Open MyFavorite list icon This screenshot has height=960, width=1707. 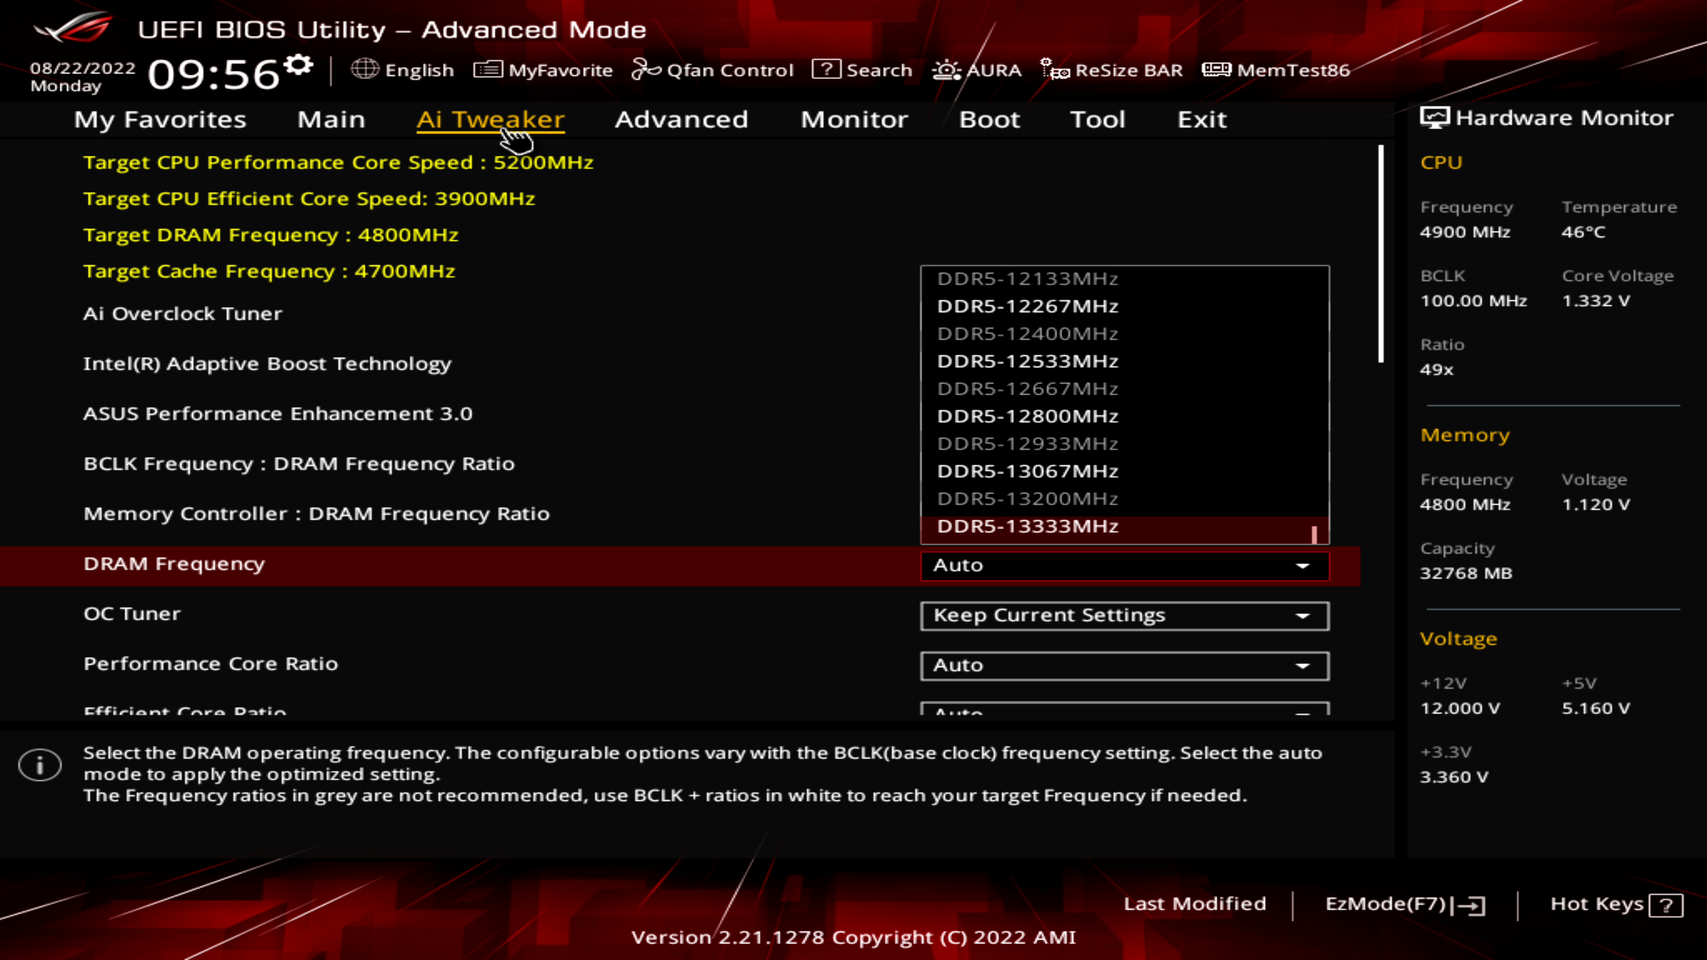pyautogui.click(x=488, y=69)
